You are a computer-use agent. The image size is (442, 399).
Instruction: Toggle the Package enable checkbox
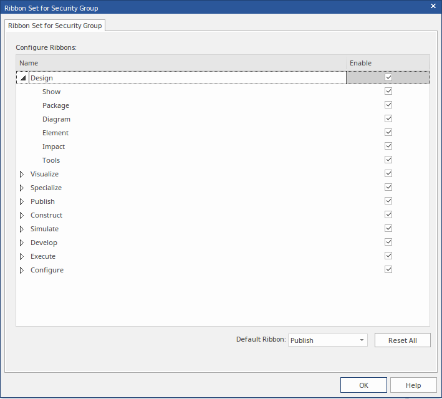tap(388, 105)
